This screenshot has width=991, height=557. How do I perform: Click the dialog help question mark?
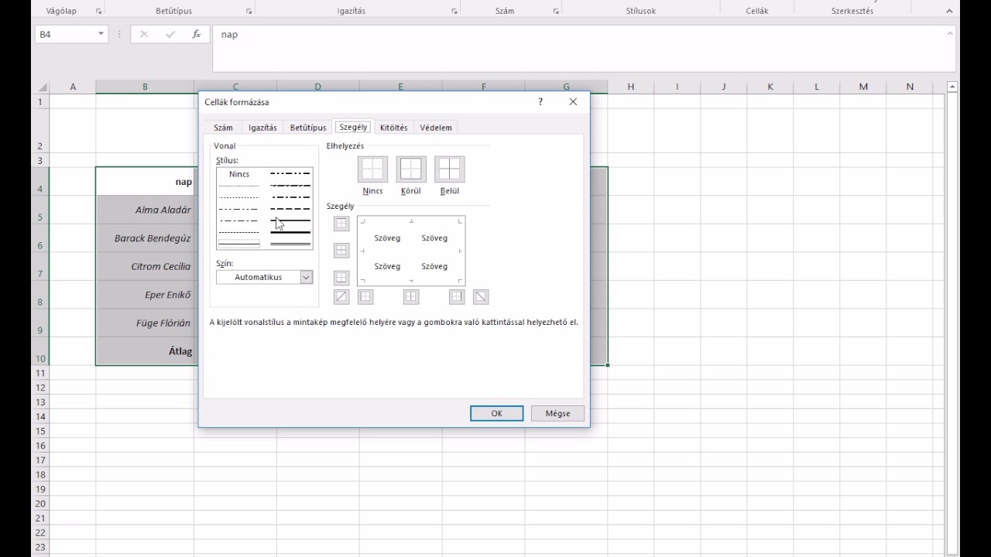pyautogui.click(x=540, y=101)
